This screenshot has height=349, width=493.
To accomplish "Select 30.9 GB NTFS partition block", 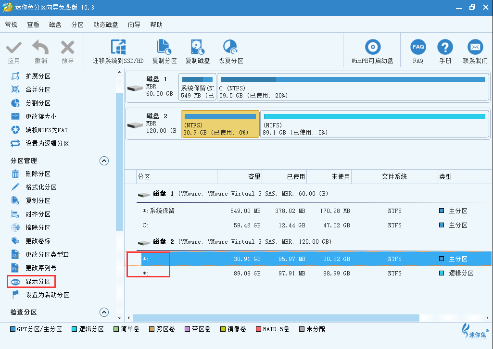I will [220, 124].
